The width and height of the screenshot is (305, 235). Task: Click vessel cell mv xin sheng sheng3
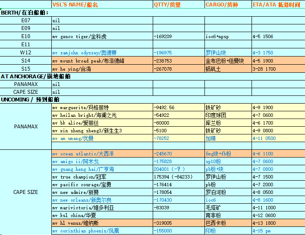coord(102,131)
